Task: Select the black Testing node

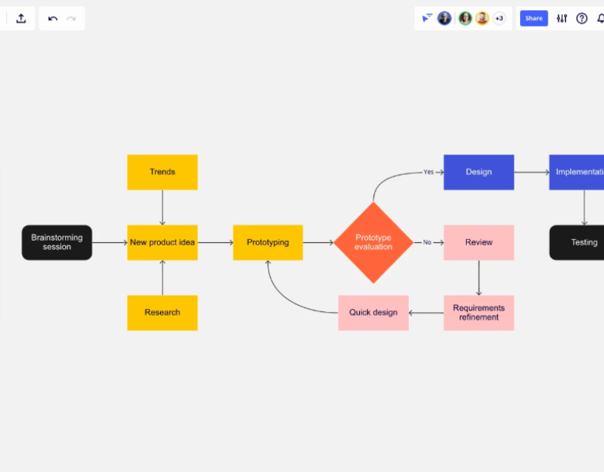Action: (x=577, y=242)
